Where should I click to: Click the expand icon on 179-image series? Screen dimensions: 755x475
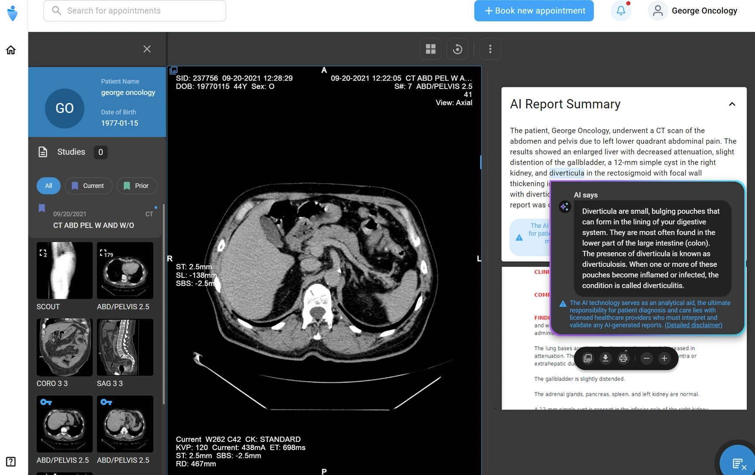coord(103,253)
